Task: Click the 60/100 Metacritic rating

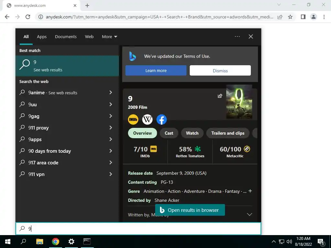Action: coord(235,152)
